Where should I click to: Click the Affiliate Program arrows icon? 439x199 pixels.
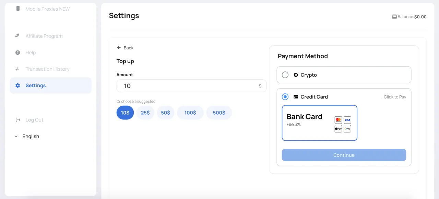[x=17, y=36]
